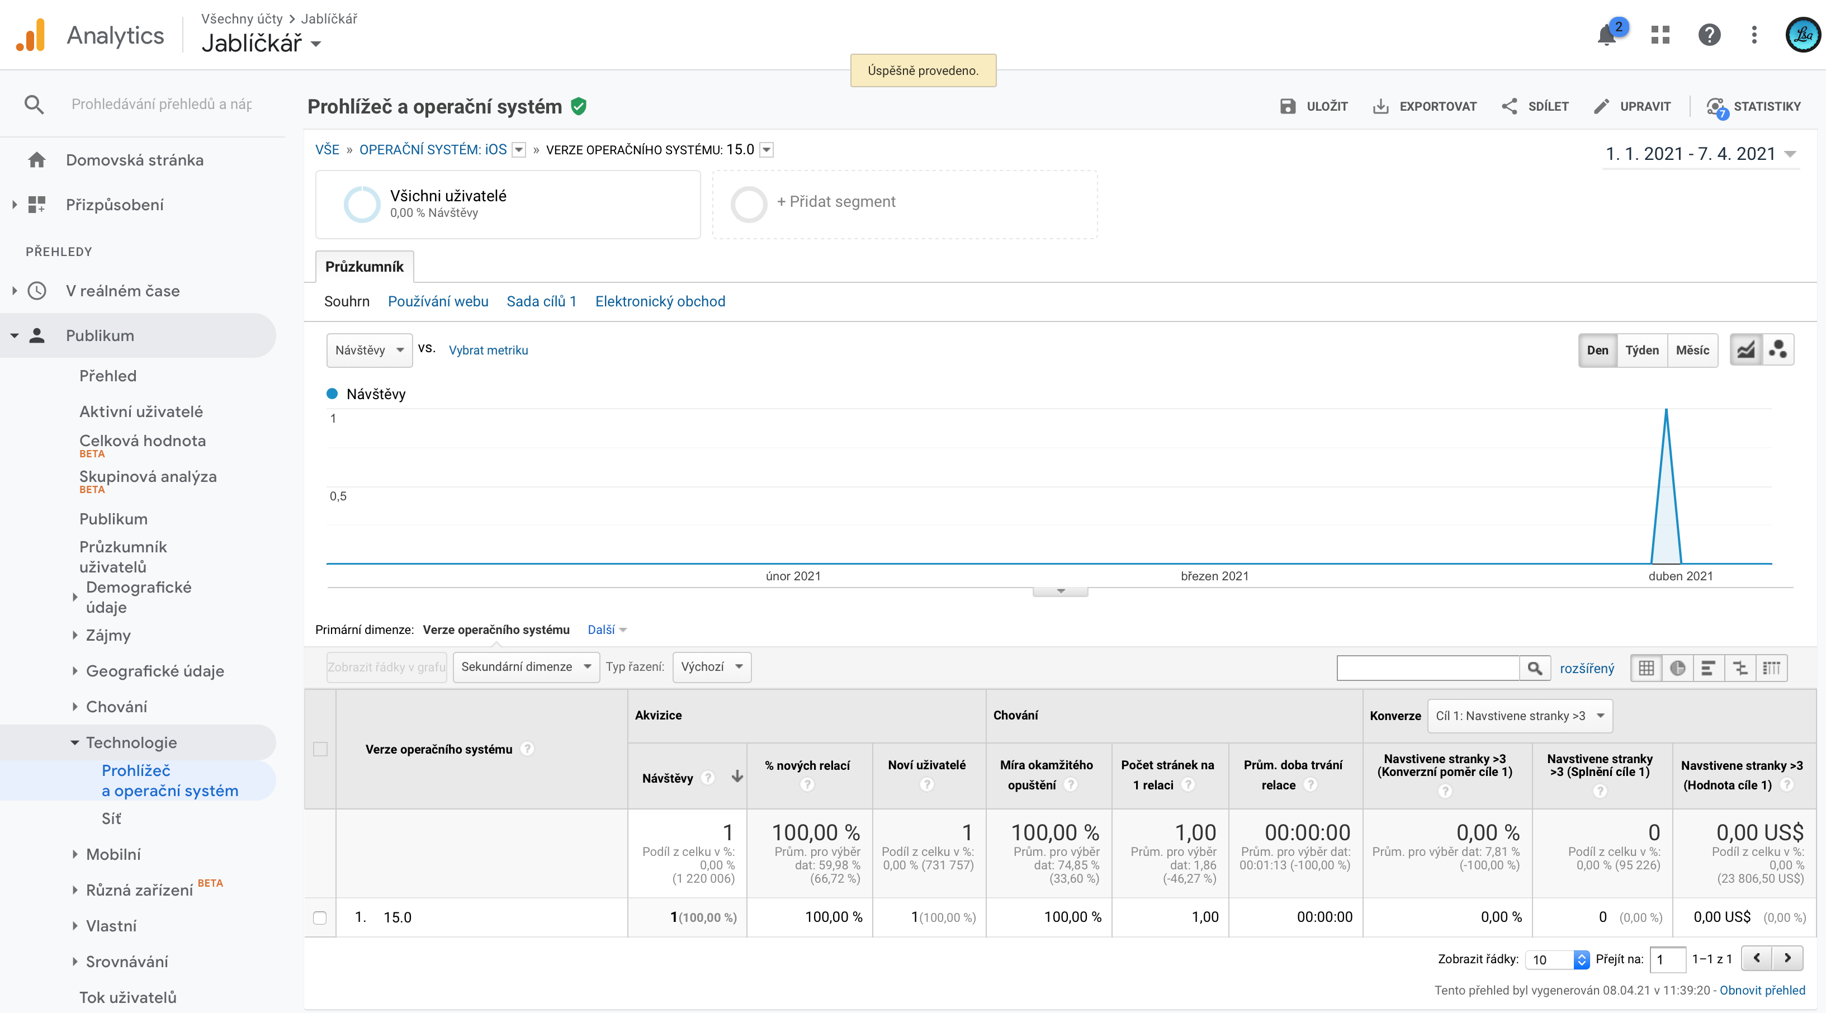Expand the Mobilní sidebar section
Image resolution: width=1826 pixels, height=1013 pixels.
[113, 854]
